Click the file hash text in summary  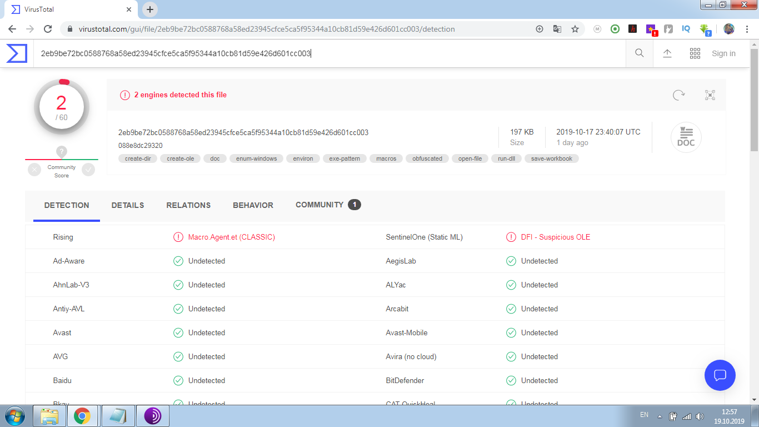(x=243, y=132)
